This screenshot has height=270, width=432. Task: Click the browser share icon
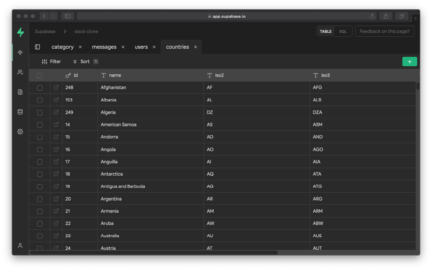point(386,16)
